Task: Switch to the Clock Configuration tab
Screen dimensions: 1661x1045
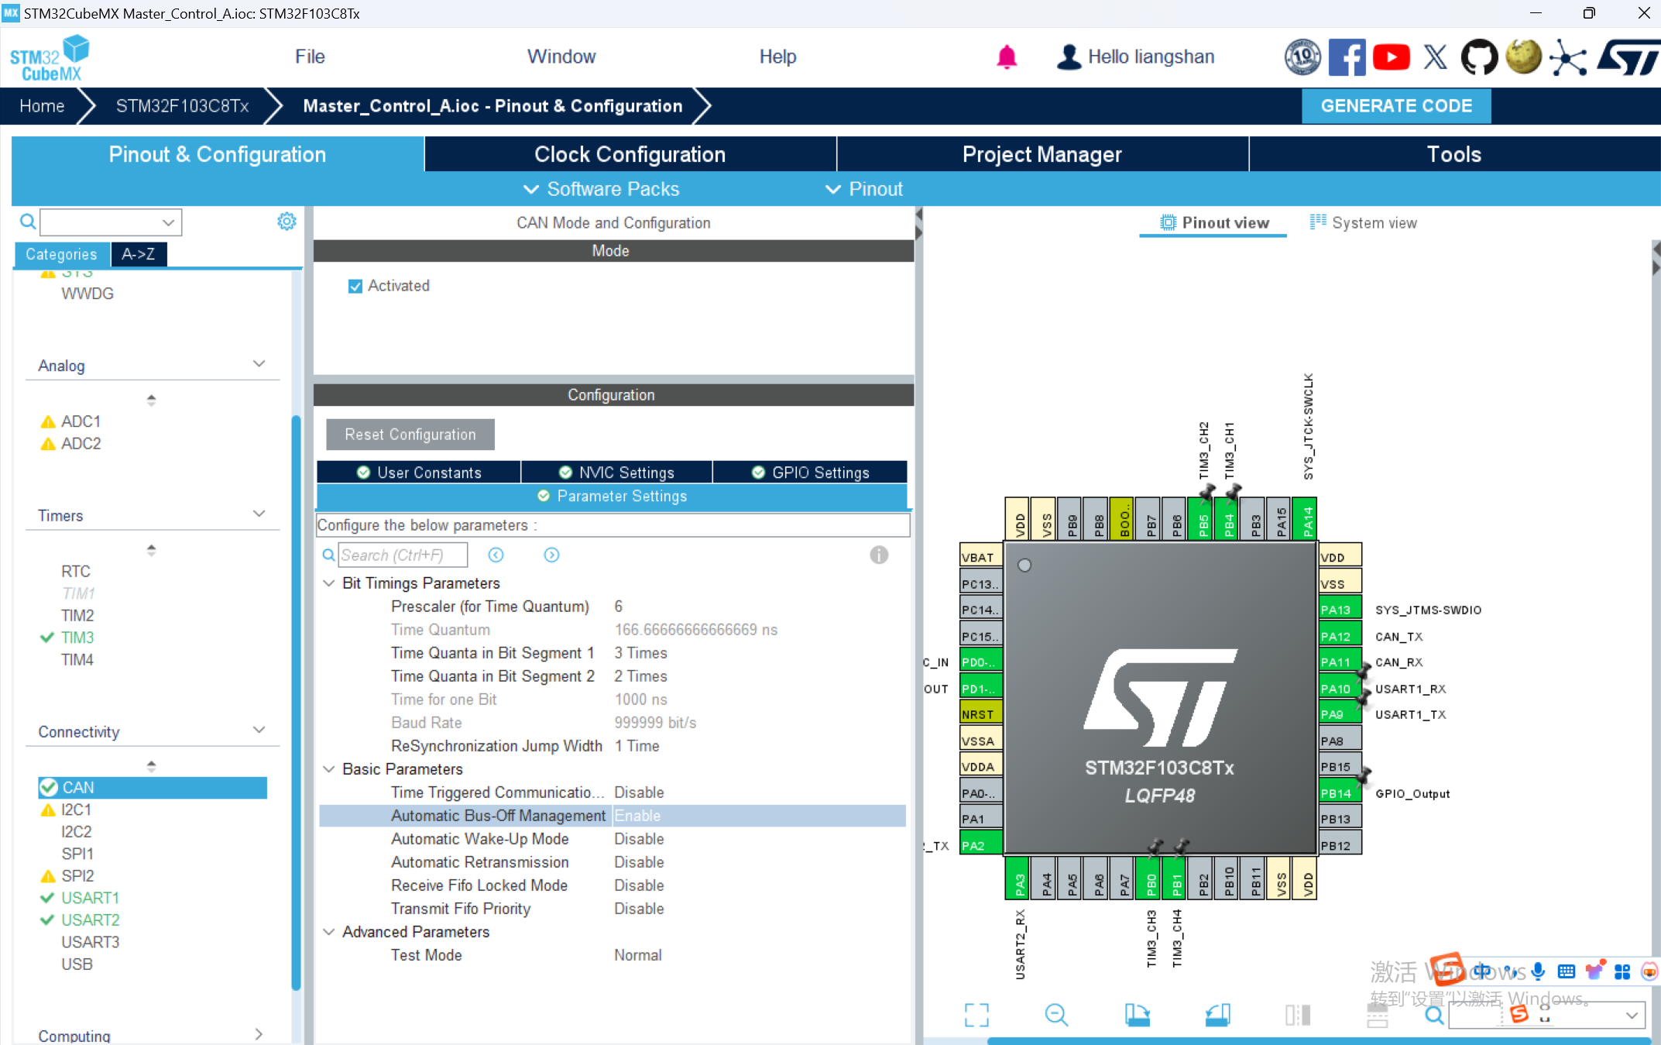Action: pos(630,154)
